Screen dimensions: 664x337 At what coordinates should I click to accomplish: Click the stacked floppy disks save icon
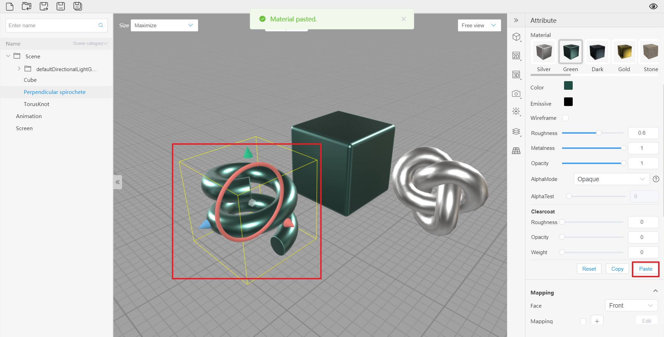point(78,6)
